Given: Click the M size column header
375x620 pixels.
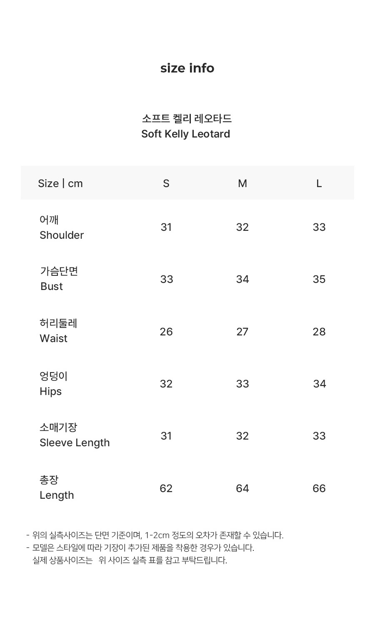Looking at the screenshot, I should pos(242,183).
